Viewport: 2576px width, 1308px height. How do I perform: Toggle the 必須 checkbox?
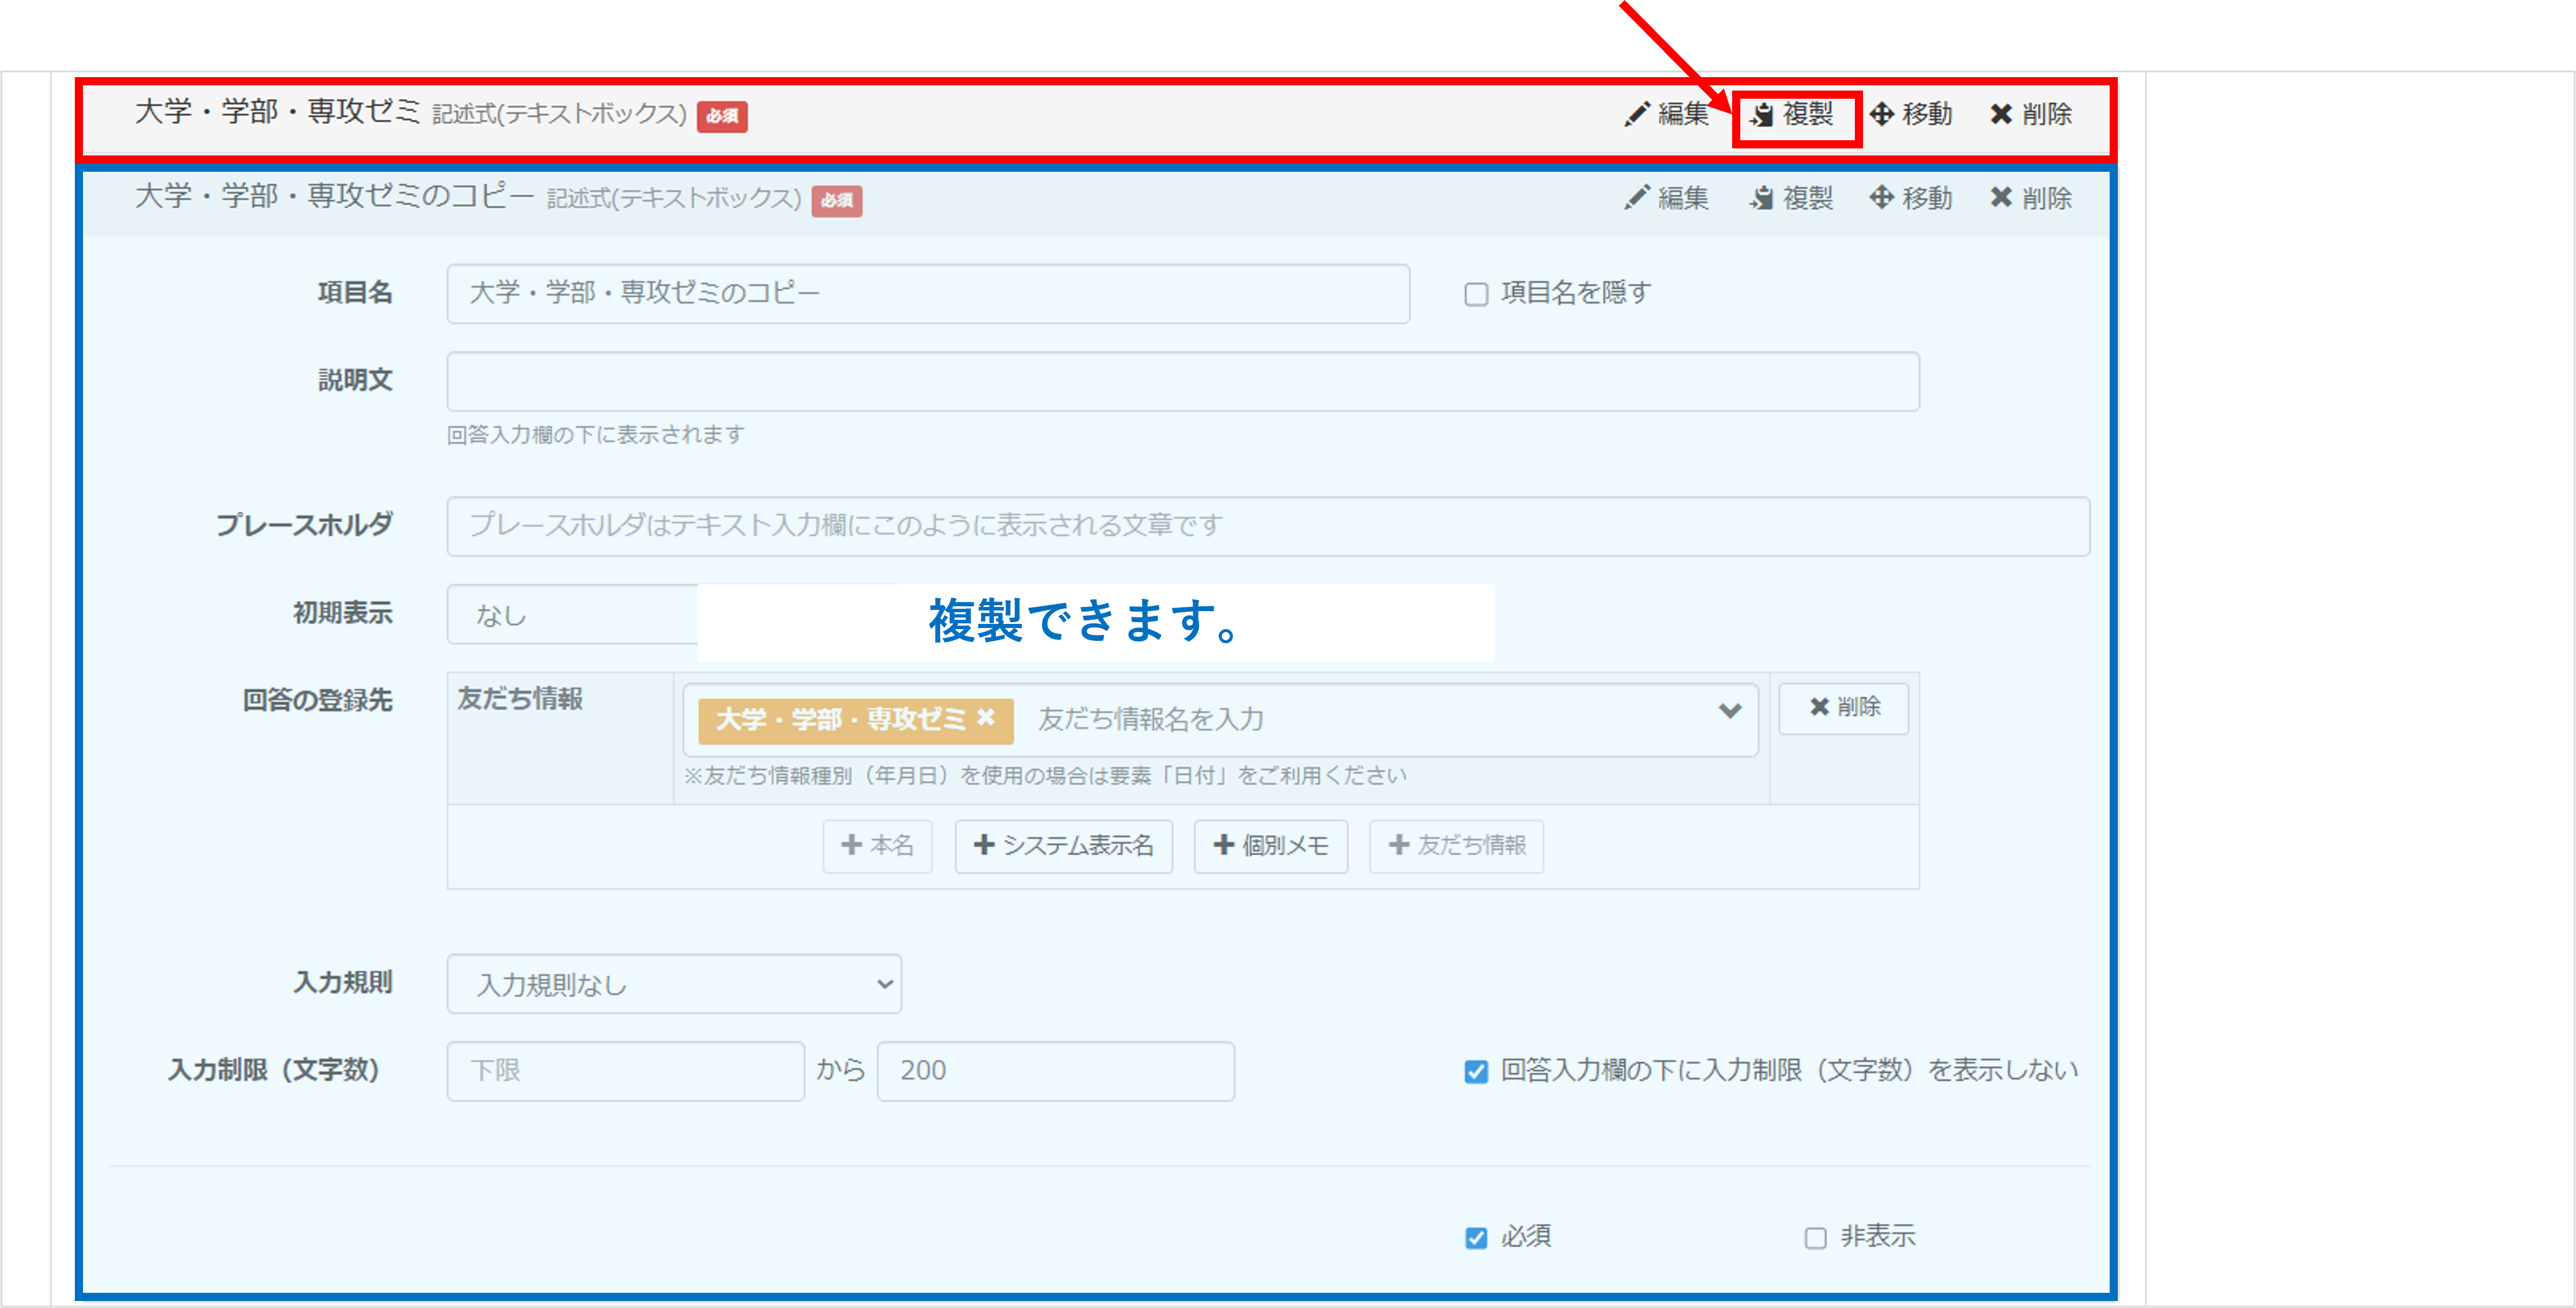[1476, 1238]
